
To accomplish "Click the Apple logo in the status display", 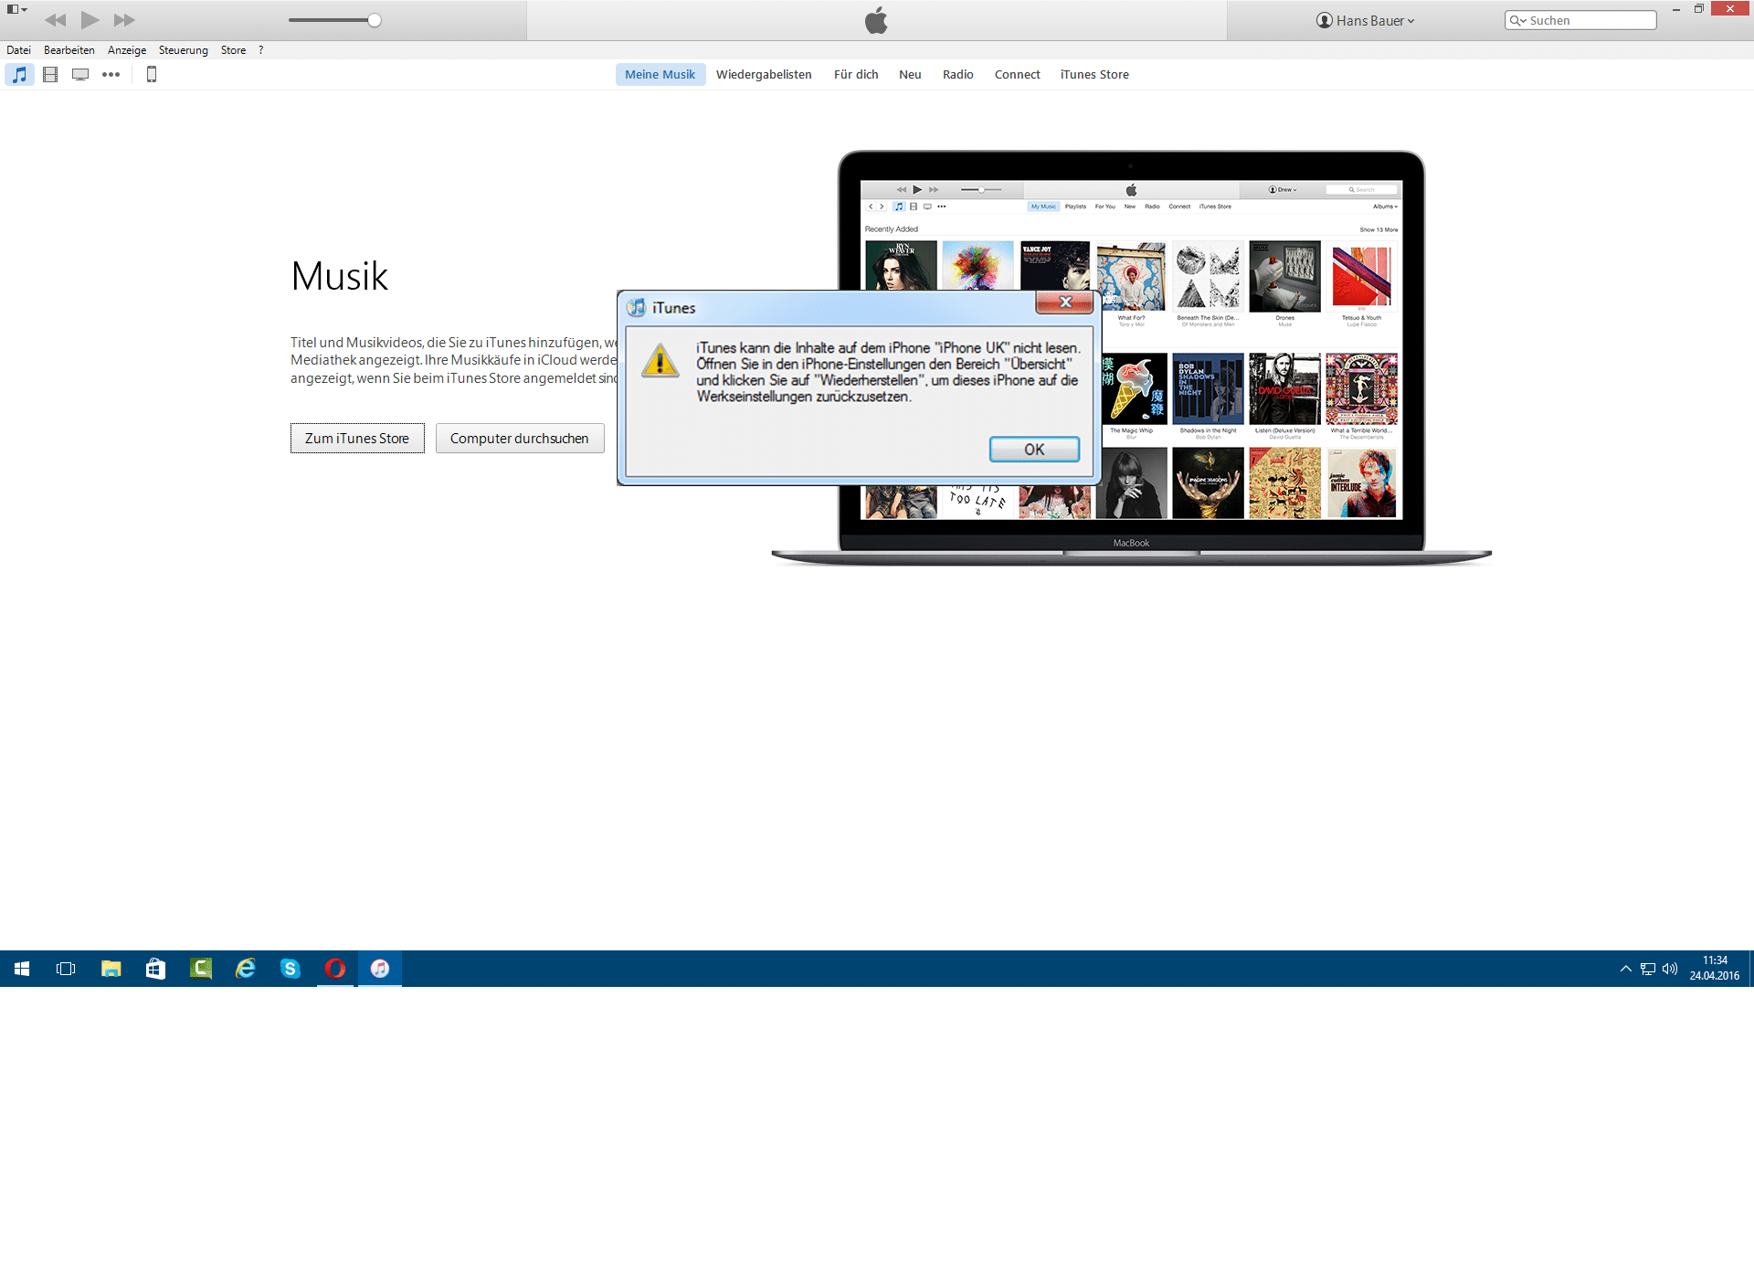I will point(876,20).
